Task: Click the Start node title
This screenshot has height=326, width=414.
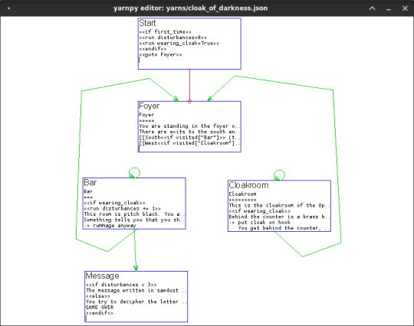Action: tap(147, 23)
